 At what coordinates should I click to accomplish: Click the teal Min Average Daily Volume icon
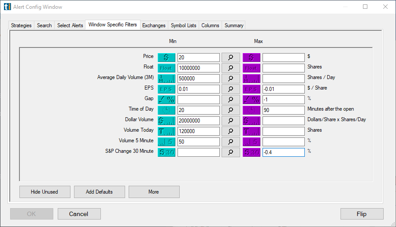pyautogui.click(x=167, y=79)
